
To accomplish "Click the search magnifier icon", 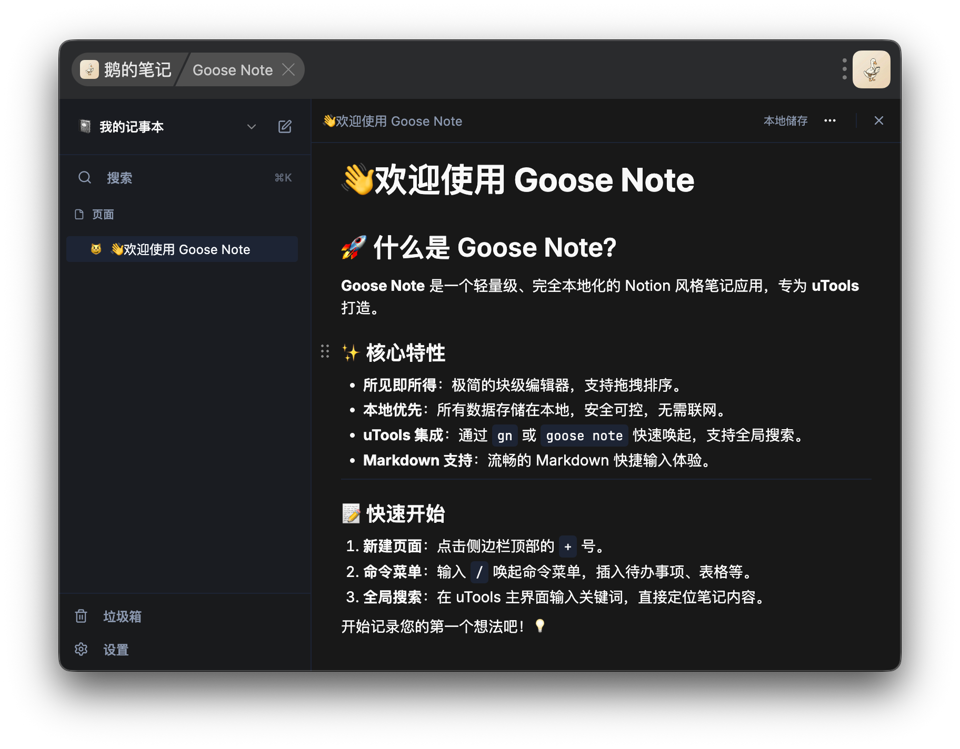I will (85, 178).
